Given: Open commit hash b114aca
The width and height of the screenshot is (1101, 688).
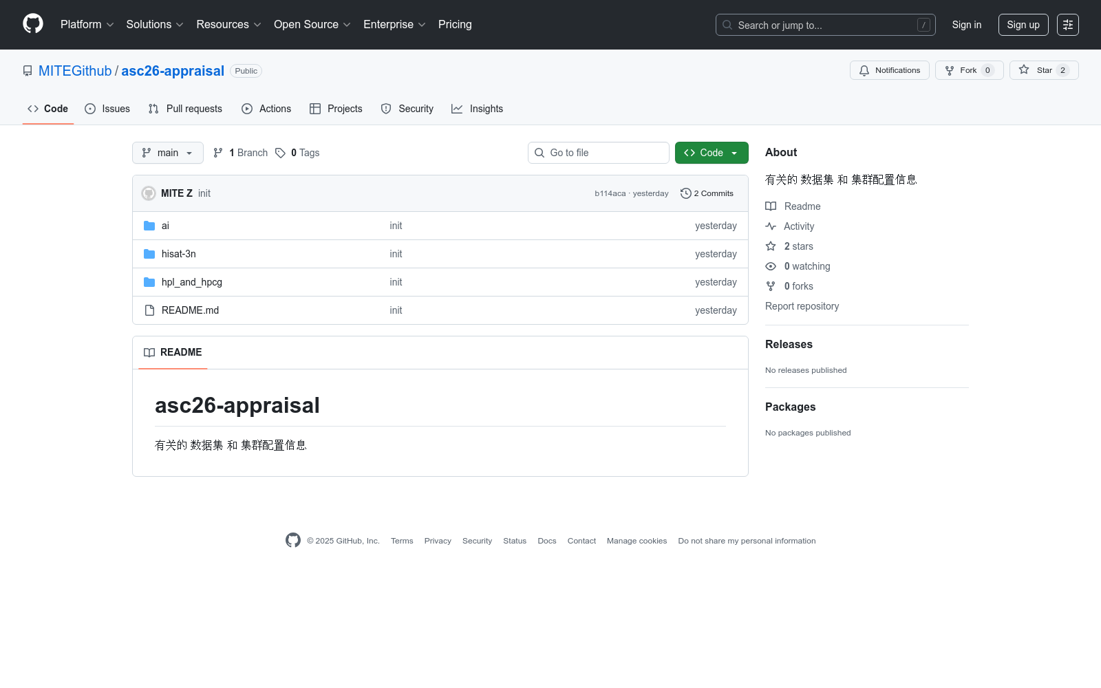Looking at the screenshot, I should pos(610,193).
